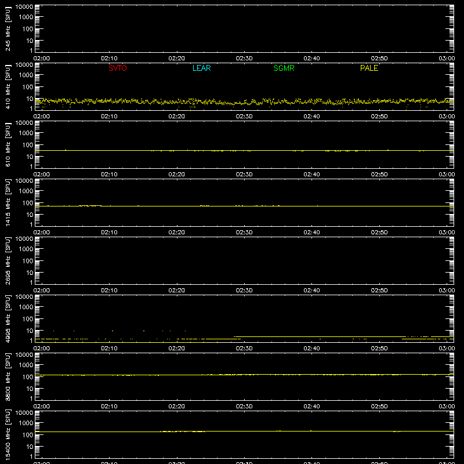Click the 03:00 label under the 4995 MHz panel
Image resolution: width=464 pixels, height=464 pixels.
click(x=447, y=349)
